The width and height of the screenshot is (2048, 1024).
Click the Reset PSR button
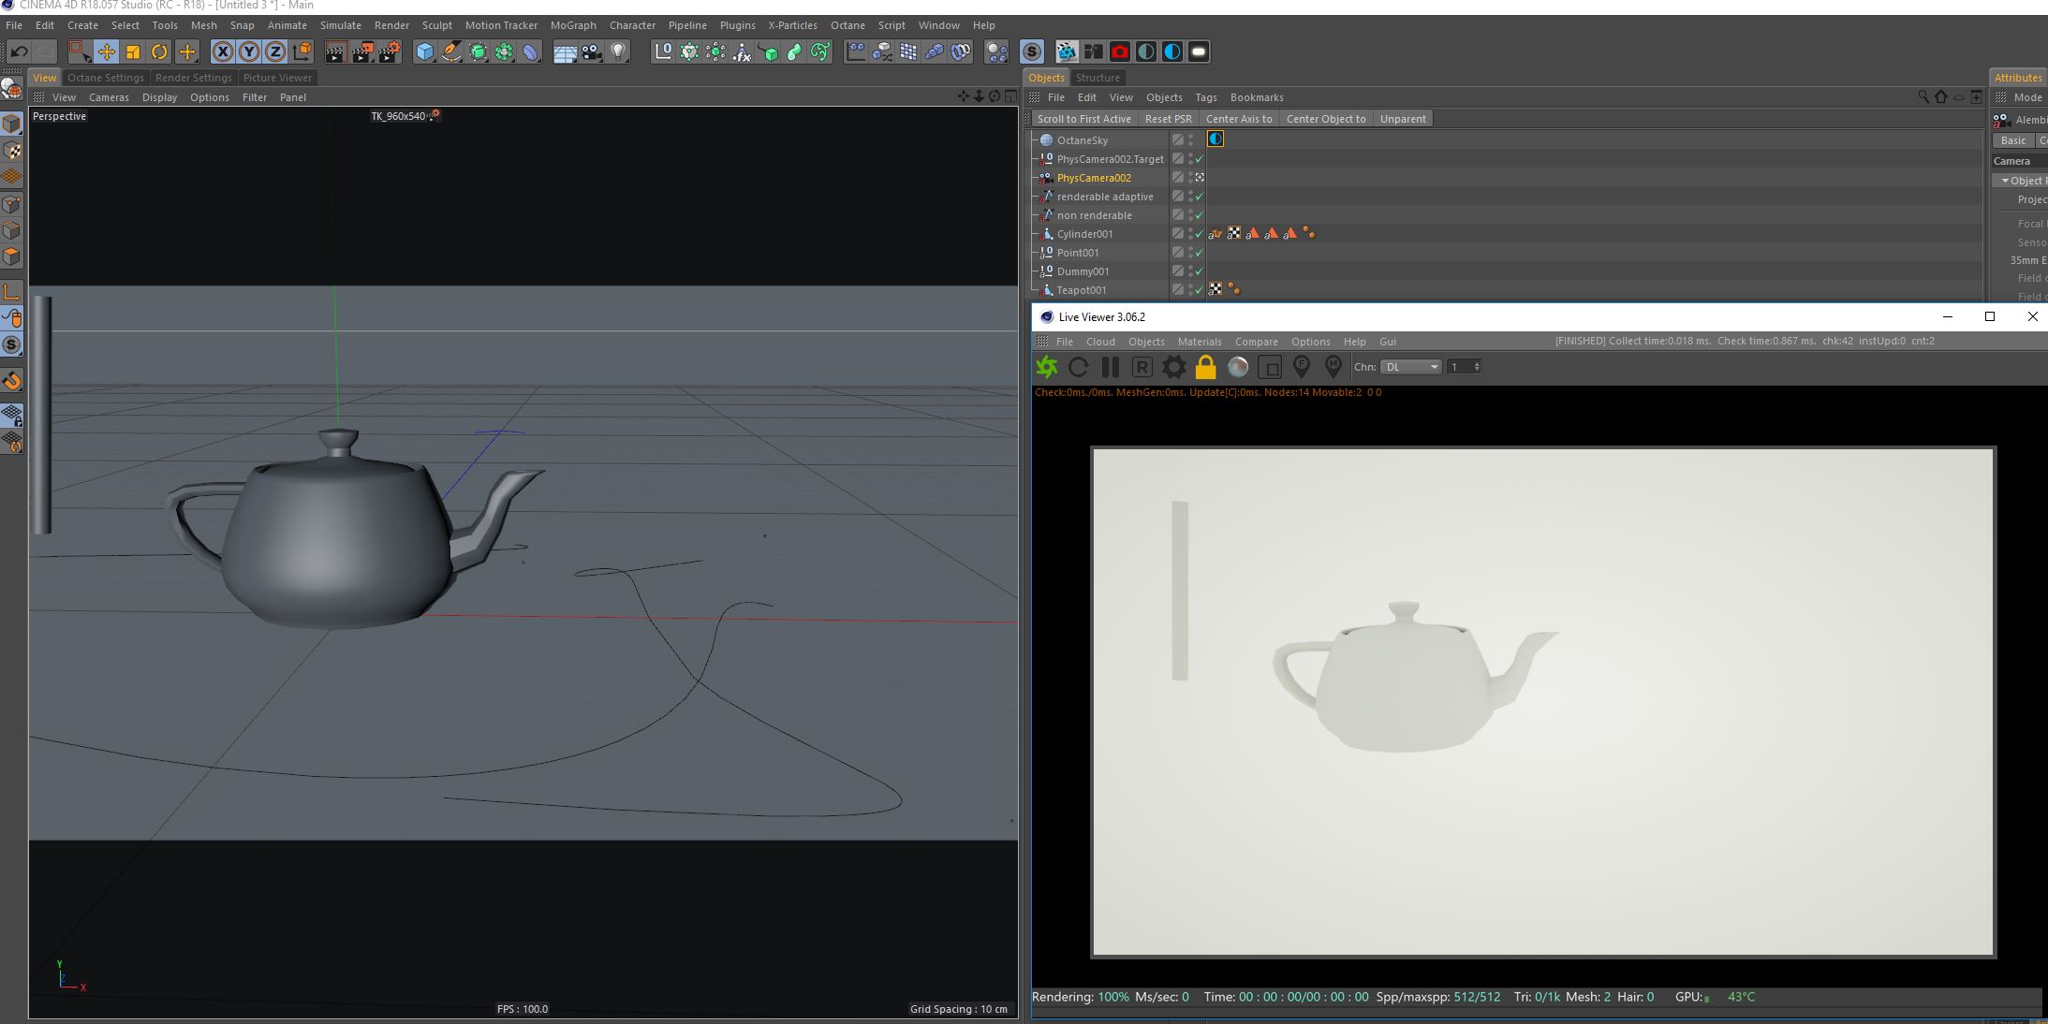pos(1168,119)
